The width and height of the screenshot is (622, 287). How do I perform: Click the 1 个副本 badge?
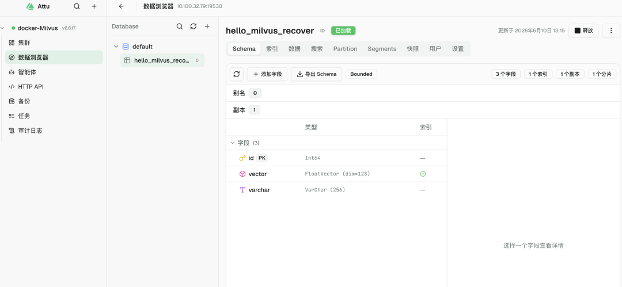click(570, 74)
